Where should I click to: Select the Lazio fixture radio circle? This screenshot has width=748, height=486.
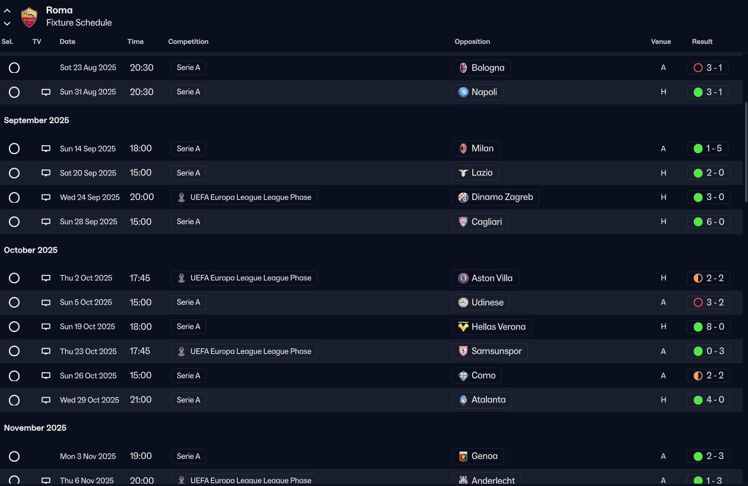14,173
